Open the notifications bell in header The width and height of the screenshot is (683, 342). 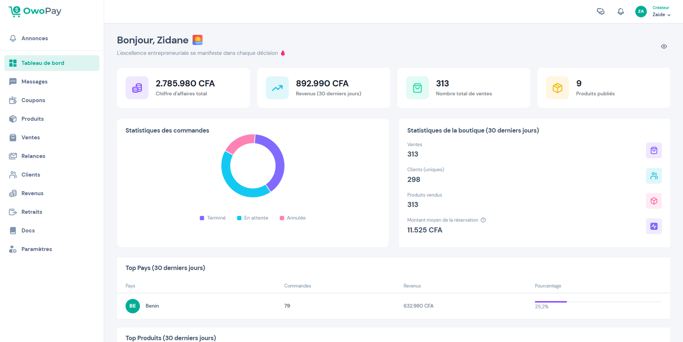[621, 11]
